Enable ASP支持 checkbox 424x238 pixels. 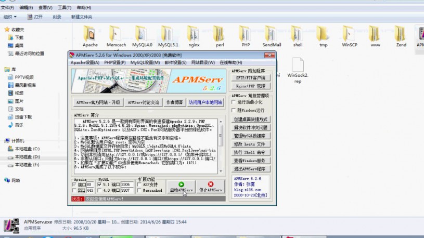tap(139, 184)
